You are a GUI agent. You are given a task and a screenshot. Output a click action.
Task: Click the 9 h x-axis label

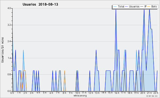(x=71, y=93)
